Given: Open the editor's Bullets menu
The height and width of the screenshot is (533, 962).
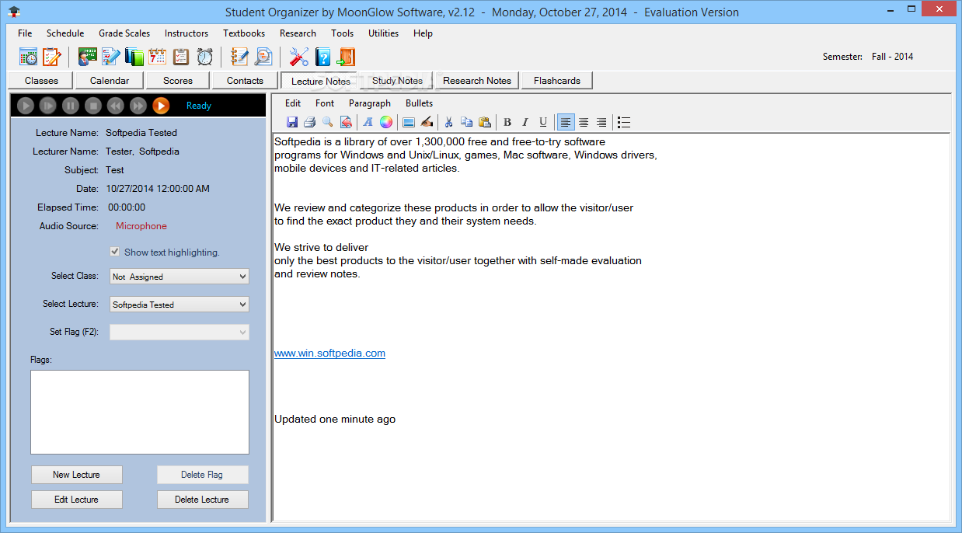Looking at the screenshot, I should (420, 103).
